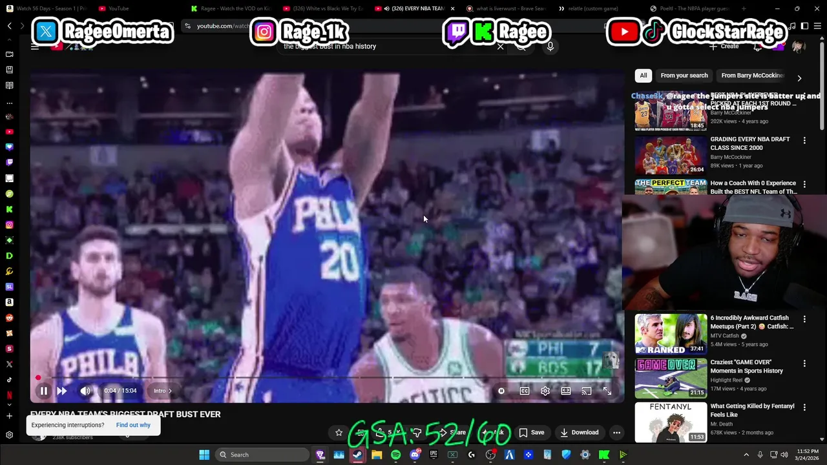Click the Create button
Screen dimensions: 827x465
pos(724,46)
